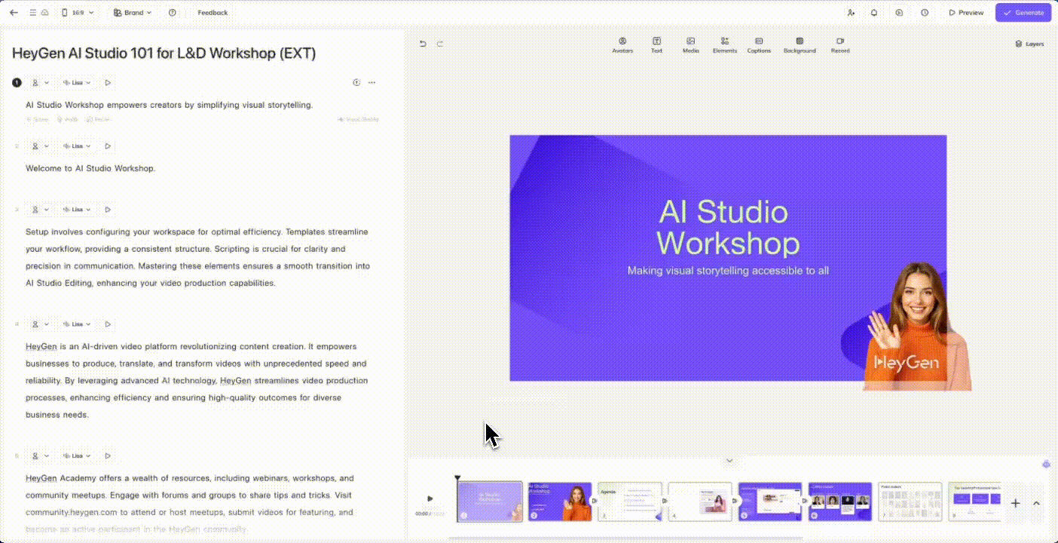This screenshot has height=543, width=1058.
Task: Play scene 5 script audio
Action: click(108, 456)
